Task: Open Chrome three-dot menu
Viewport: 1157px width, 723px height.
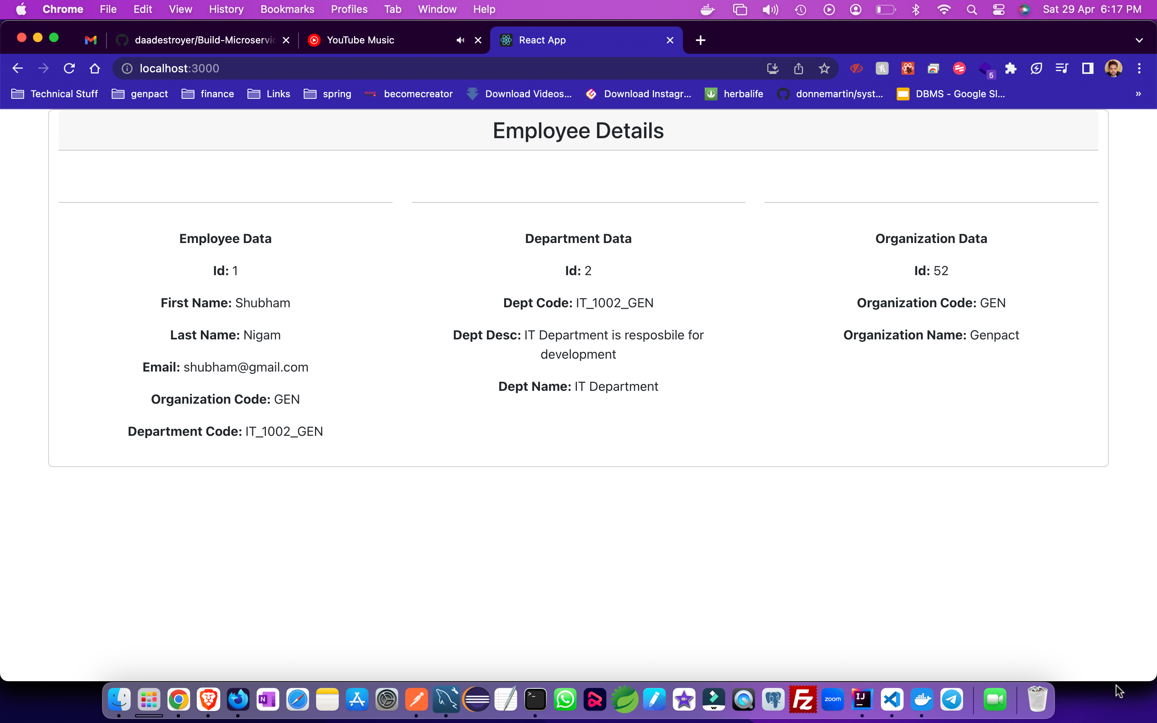Action: [1139, 68]
